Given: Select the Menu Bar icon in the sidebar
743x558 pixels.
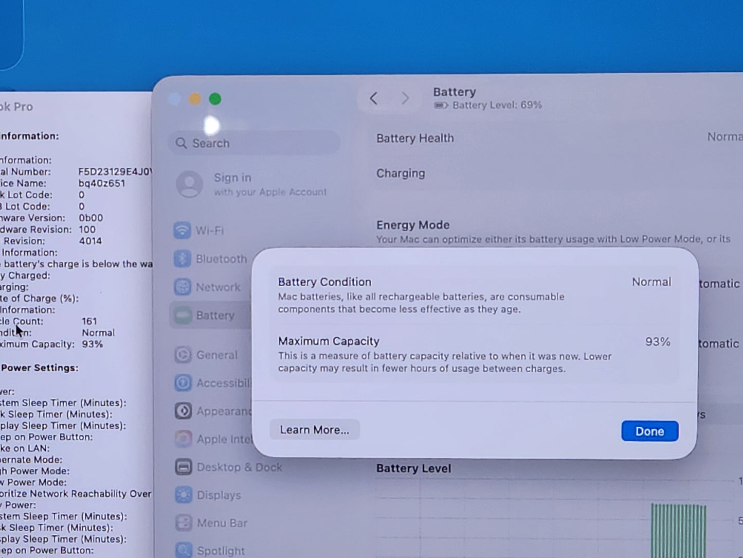Looking at the screenshot, I should 184,523.
